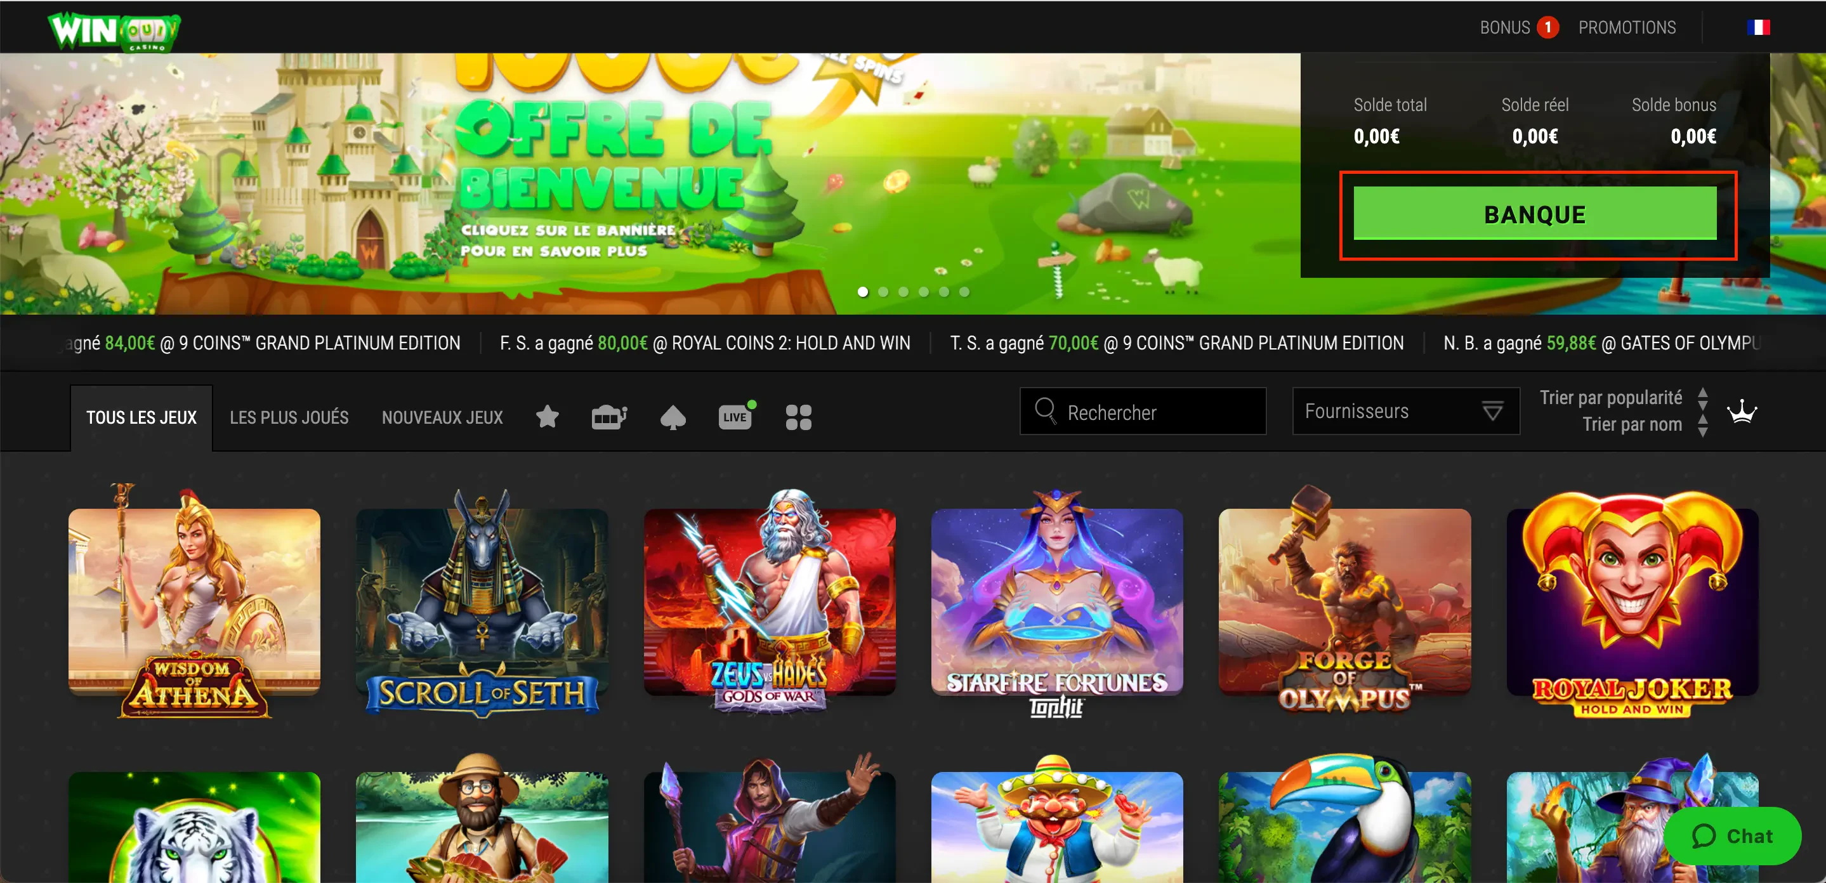The width and height of the screenshot is (1826, 883).
Task: Switch language via the French flag
Action: click(1758, 28)
